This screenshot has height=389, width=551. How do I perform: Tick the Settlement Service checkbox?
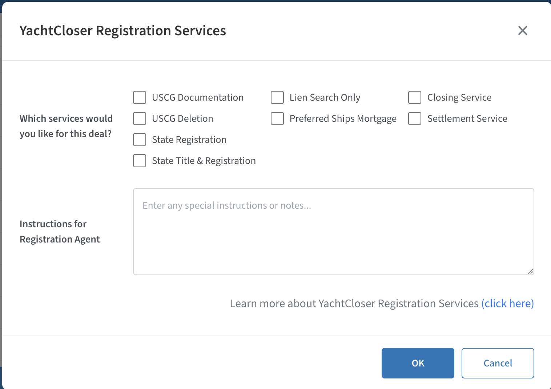[415, 119]
